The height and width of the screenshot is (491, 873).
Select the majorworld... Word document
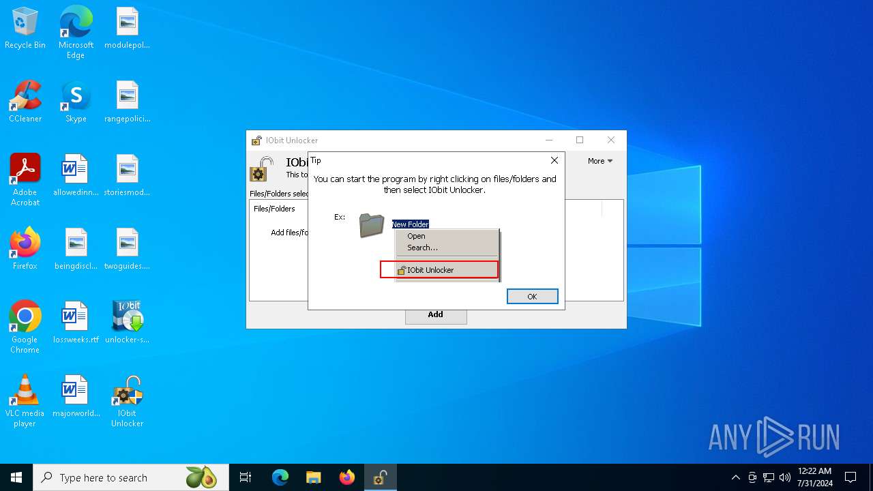[76, 396]
